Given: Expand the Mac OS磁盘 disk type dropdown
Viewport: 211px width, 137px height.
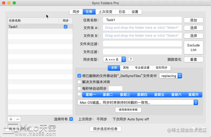Looking at the screenshot, I should 138,102.
